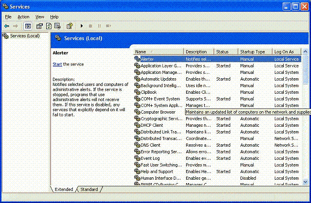Image resolution: width=311 pixels, height=203 pixels.
Task: Sort by the Log On As column header
Action: coord(287,52)
